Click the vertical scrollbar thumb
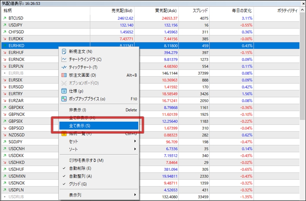 (303, 66)
